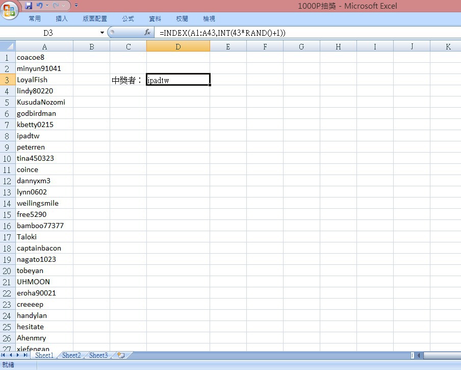Open Customize Quick Access Toolbar dropdown
The width and height of the screenshot is (461, 370).
click(x=76, y=5)
